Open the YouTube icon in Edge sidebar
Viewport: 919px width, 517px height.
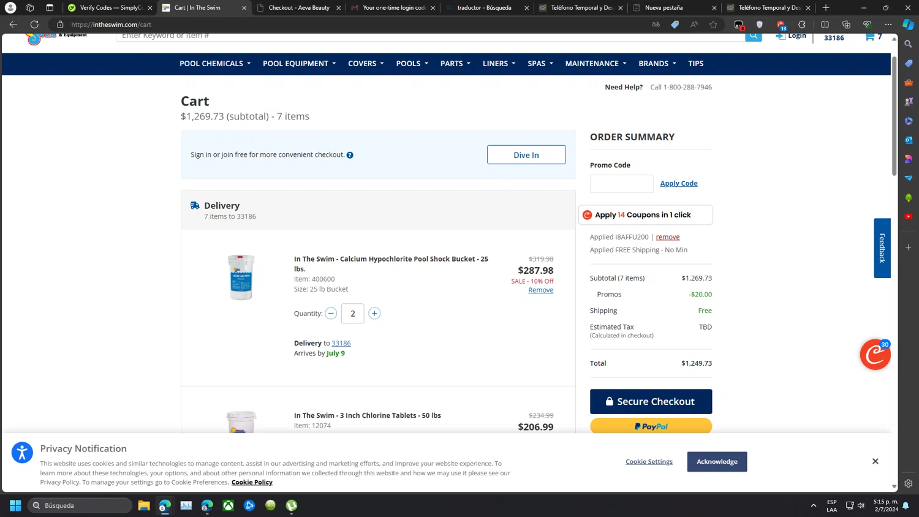click(909, 216)
